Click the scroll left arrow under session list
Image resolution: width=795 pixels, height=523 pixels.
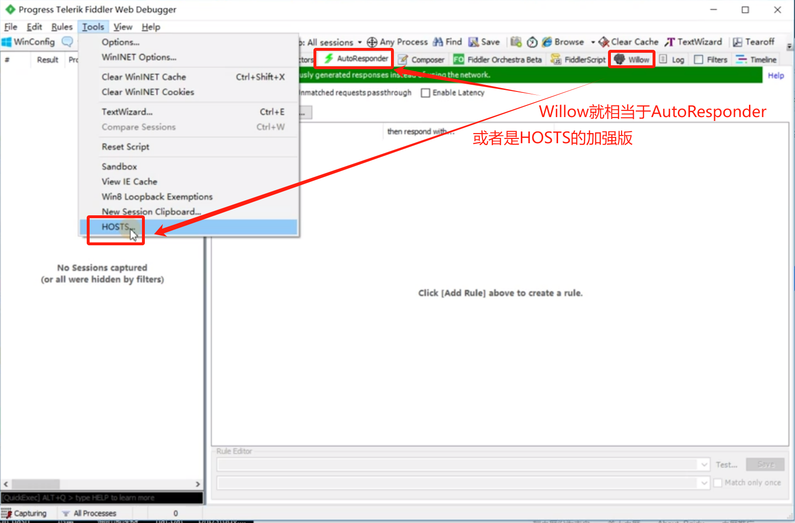(x=6, y=484)
